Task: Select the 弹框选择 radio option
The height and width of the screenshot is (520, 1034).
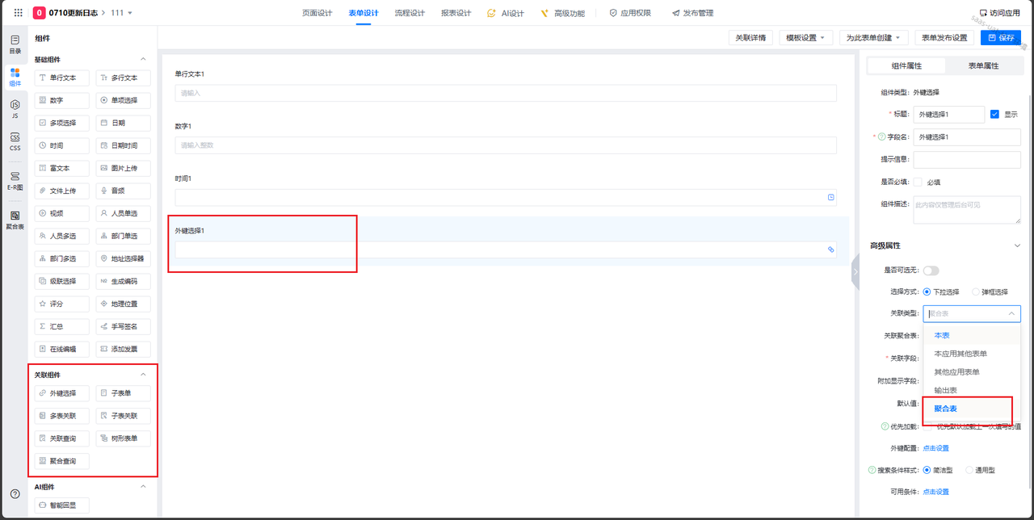Action: (x=976, y=291)
